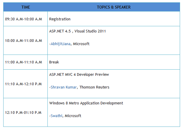Click Windows 8 Metro Application Development title
The height and width of the screenshot is (128, 183).
click(86, 103)
